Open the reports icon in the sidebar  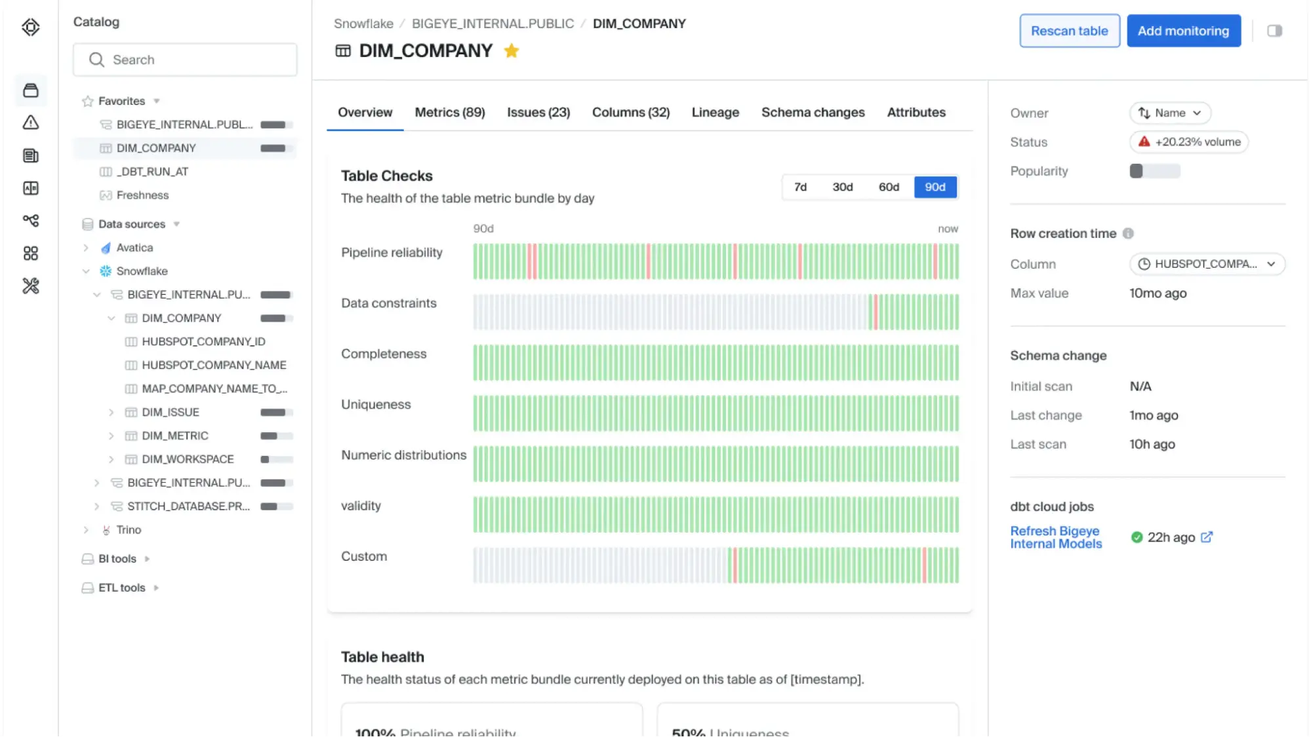(30, 155)
